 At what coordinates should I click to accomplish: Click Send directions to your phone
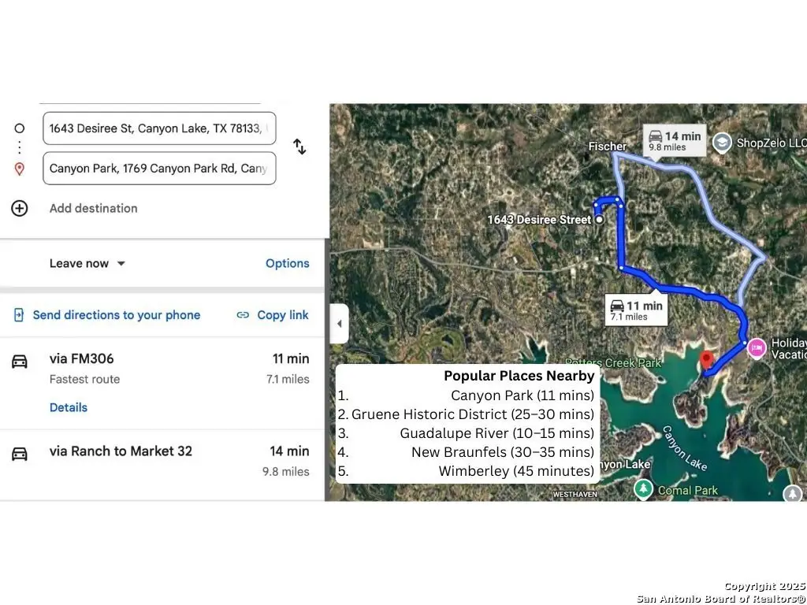pos(117,315)
